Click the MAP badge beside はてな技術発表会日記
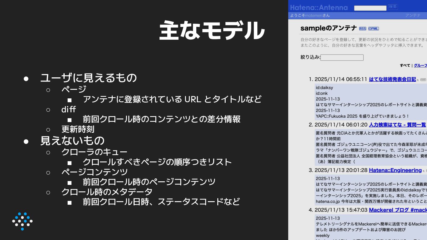 pos(423,80)
